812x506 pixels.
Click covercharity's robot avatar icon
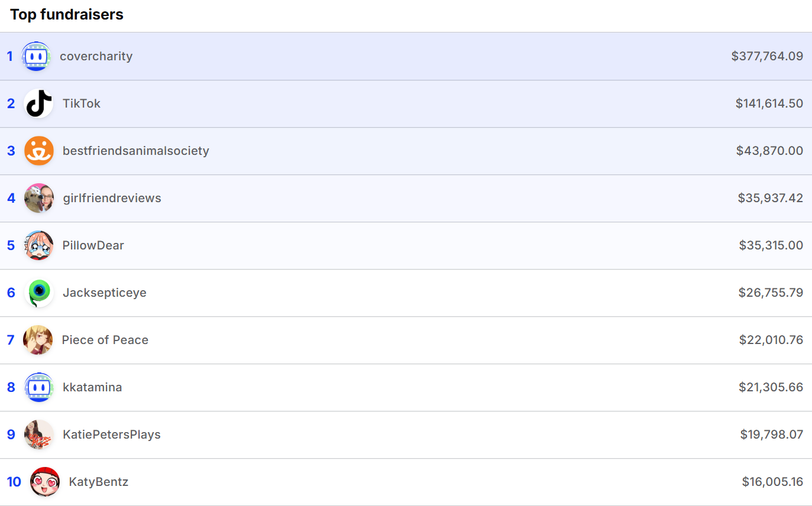tap(36, 56)
